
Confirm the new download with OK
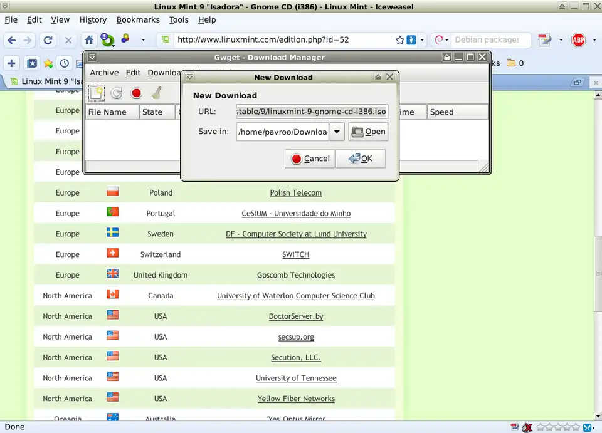click(361, 159)
